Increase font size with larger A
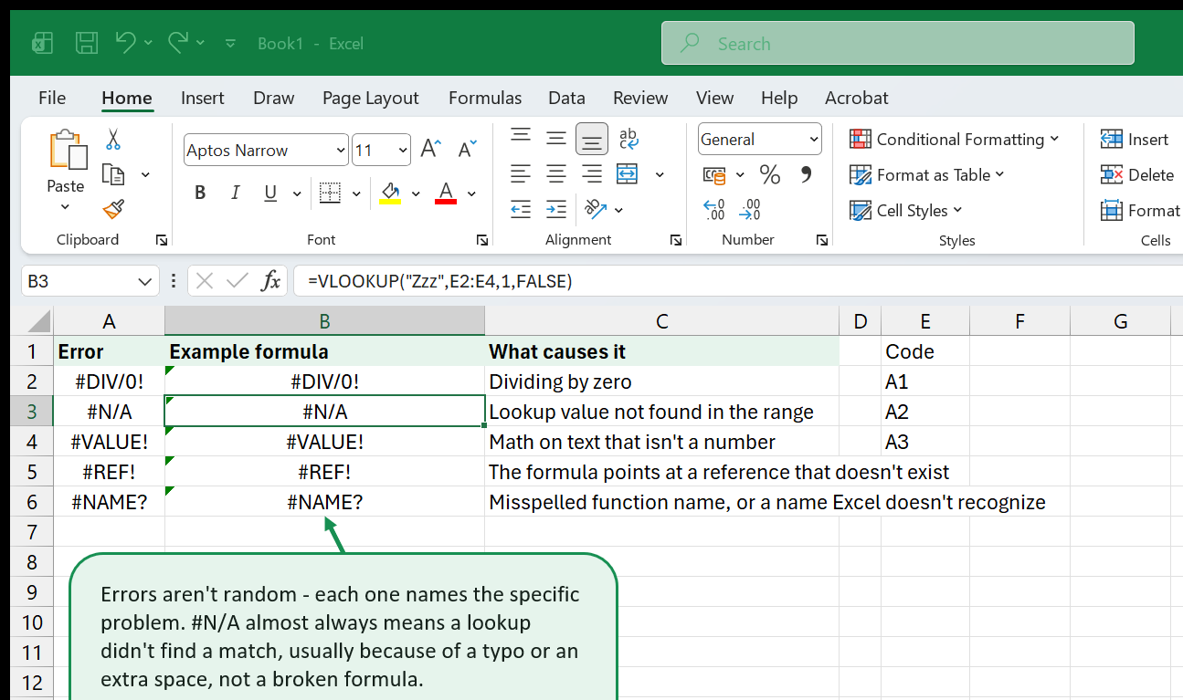This screenshot has width=1183, height=700. coord(431,150)
